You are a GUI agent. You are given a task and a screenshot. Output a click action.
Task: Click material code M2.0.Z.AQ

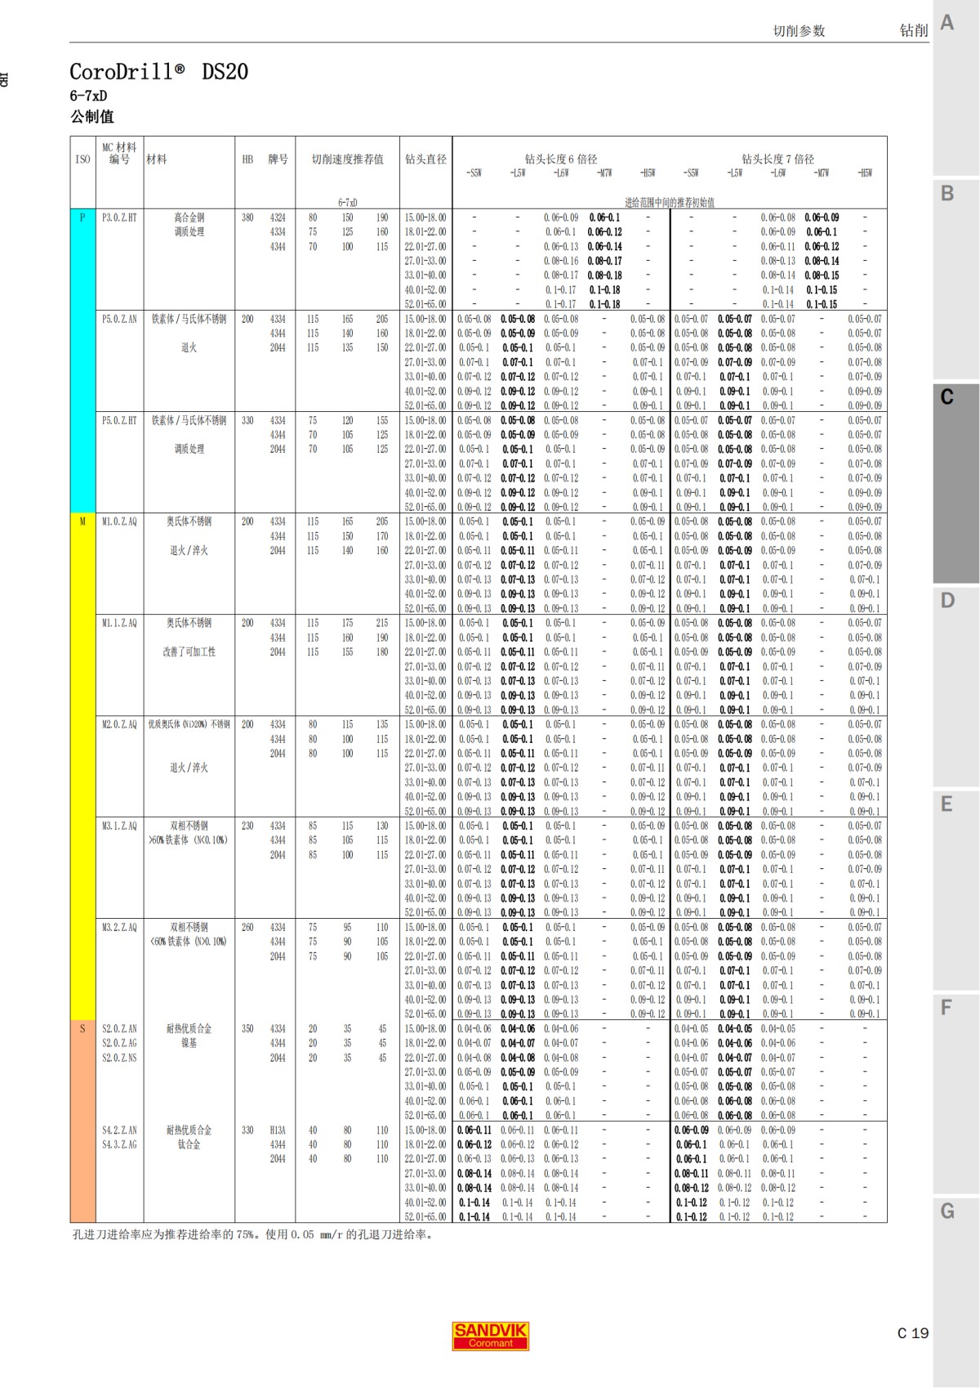pyautogui.click(x=119, y=724)
